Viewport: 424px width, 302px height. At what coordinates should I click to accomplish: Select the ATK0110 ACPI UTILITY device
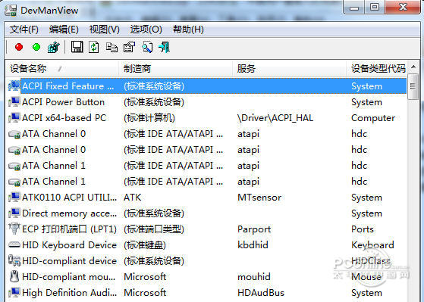69,198
